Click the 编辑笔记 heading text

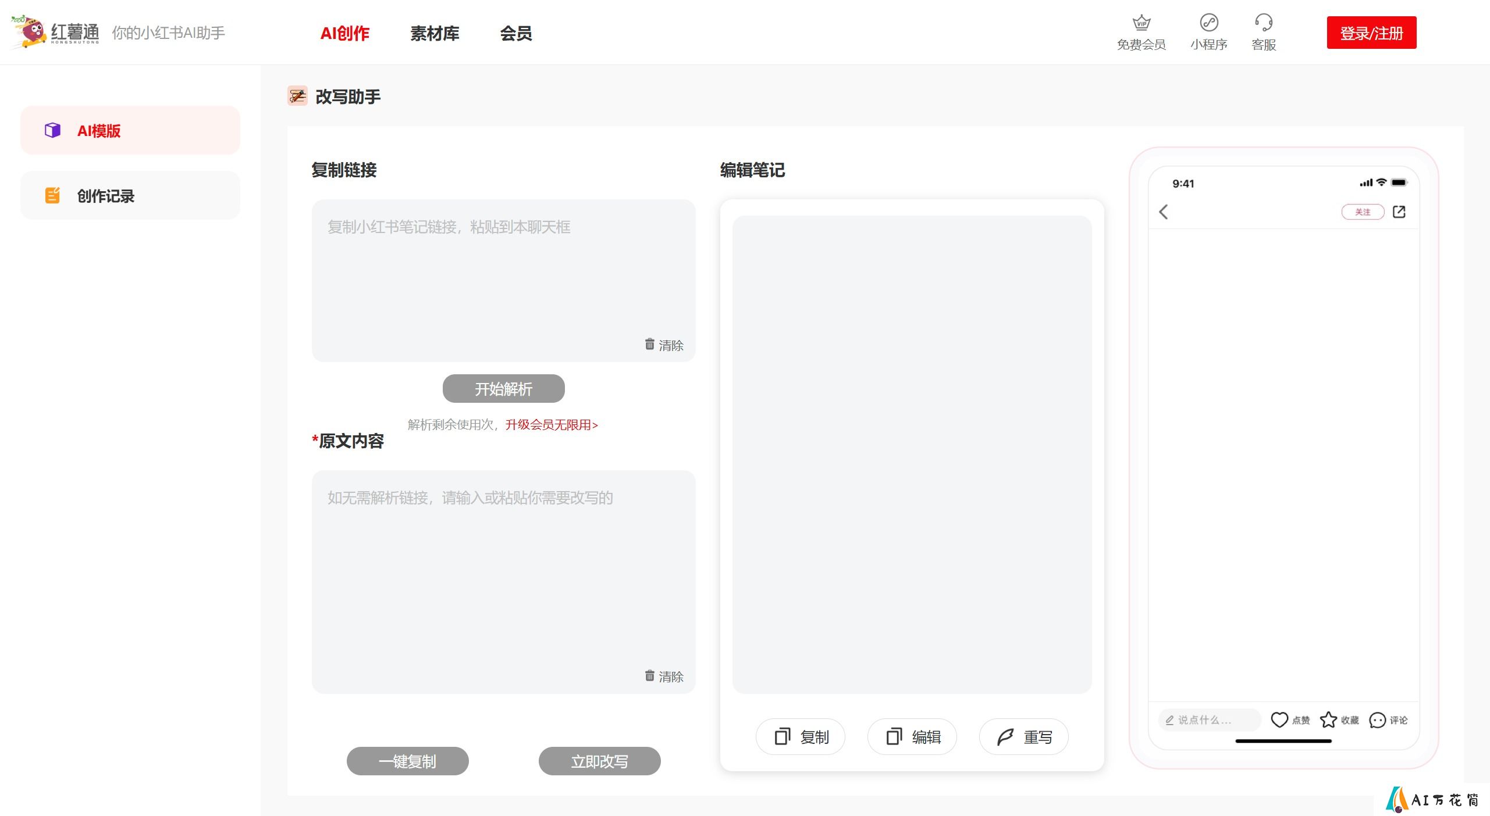(x=752, y=170)
